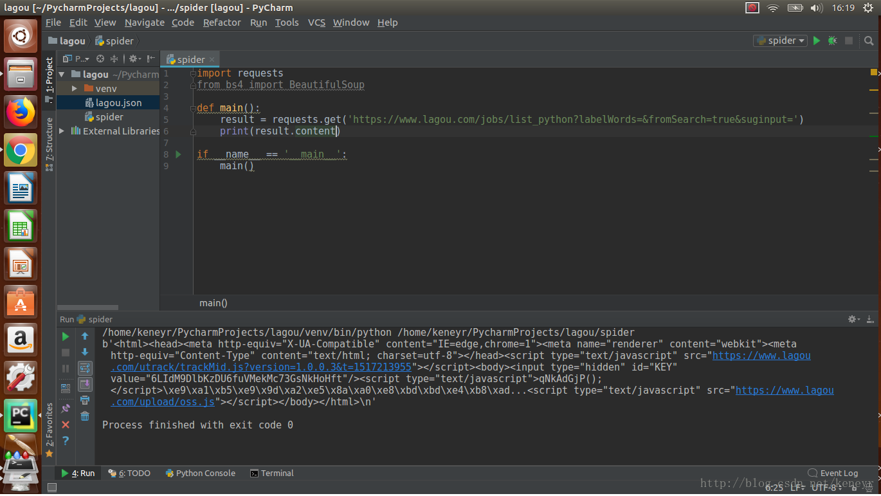Open the Wi-Fi network indicator
The height and width of the screenshot is (496, 881).
coord(773,8)
